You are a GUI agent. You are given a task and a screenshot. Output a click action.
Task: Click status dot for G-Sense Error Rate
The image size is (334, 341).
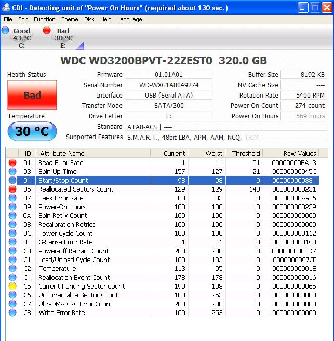coord(12,242)
